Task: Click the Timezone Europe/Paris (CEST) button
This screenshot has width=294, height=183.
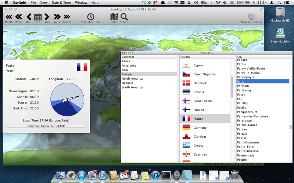Action: click(x=46, y=126)
